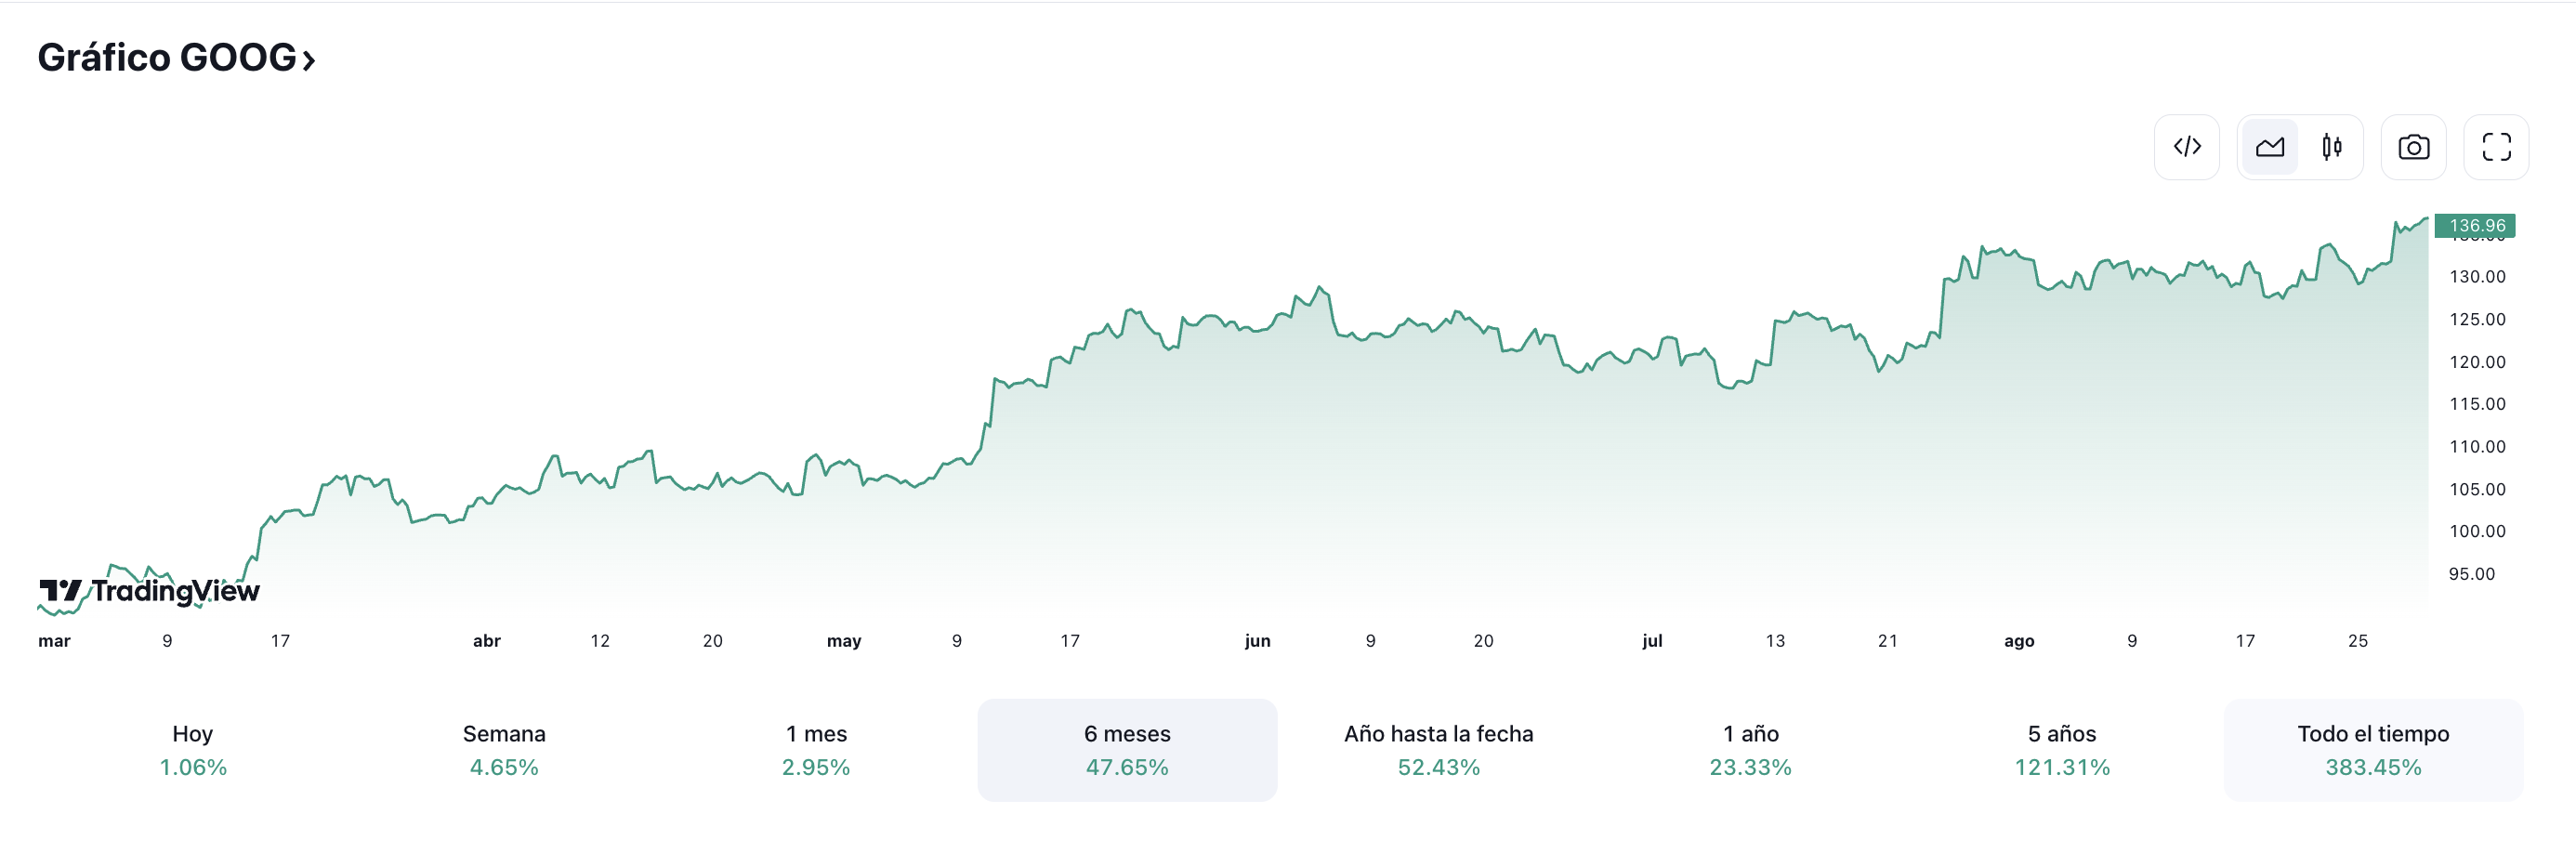This screenshot has height=866, width=2576.
Task: Switch to the 1 año range
Action: [x=1750, y=750]
